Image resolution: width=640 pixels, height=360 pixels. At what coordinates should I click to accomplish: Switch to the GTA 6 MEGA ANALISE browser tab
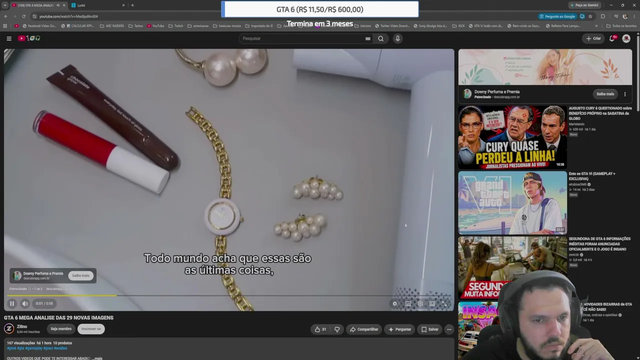(x=38, y=5)
